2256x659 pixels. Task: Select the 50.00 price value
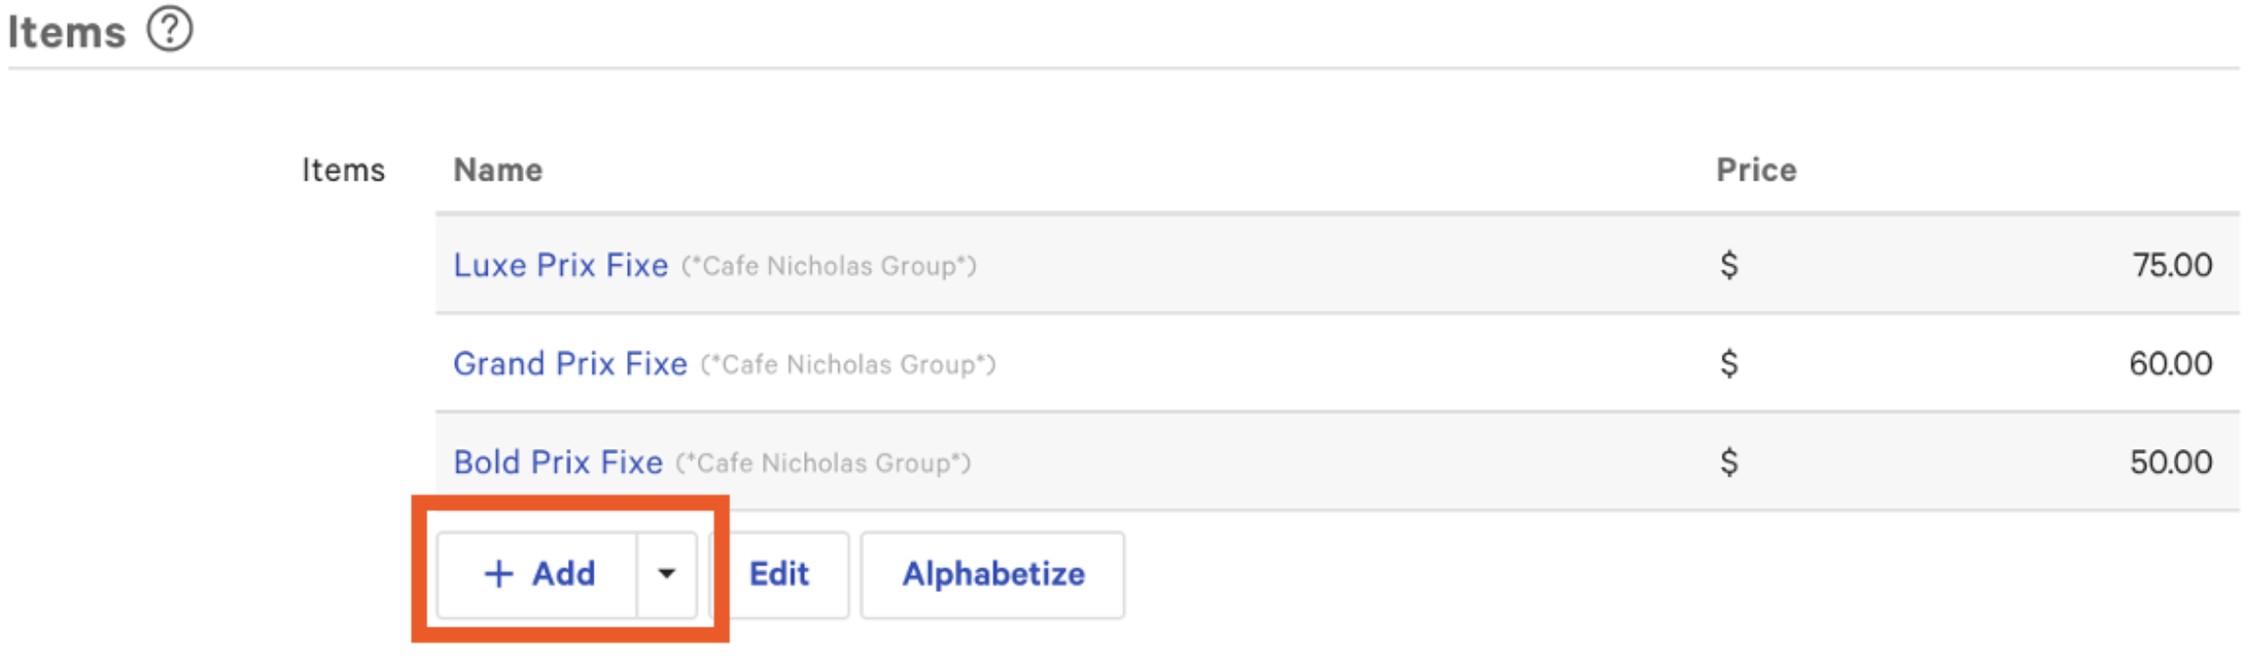pyautogui.click(x=2170, y=462)
